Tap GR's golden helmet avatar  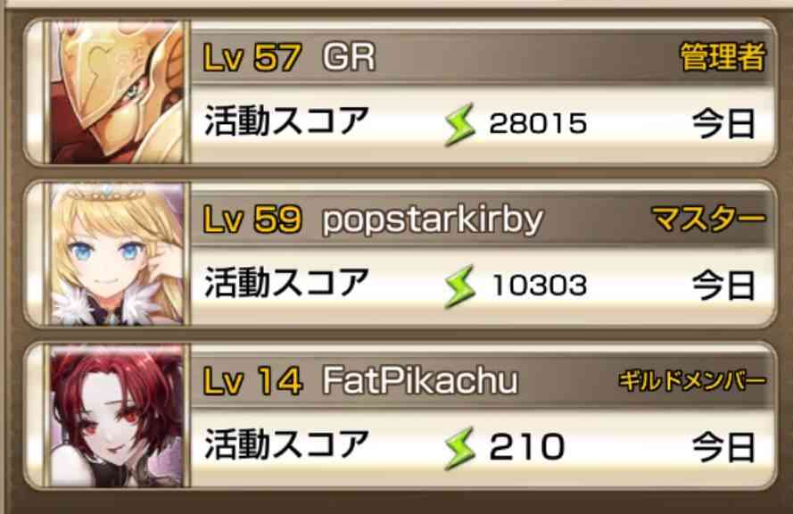click(117, 92)
